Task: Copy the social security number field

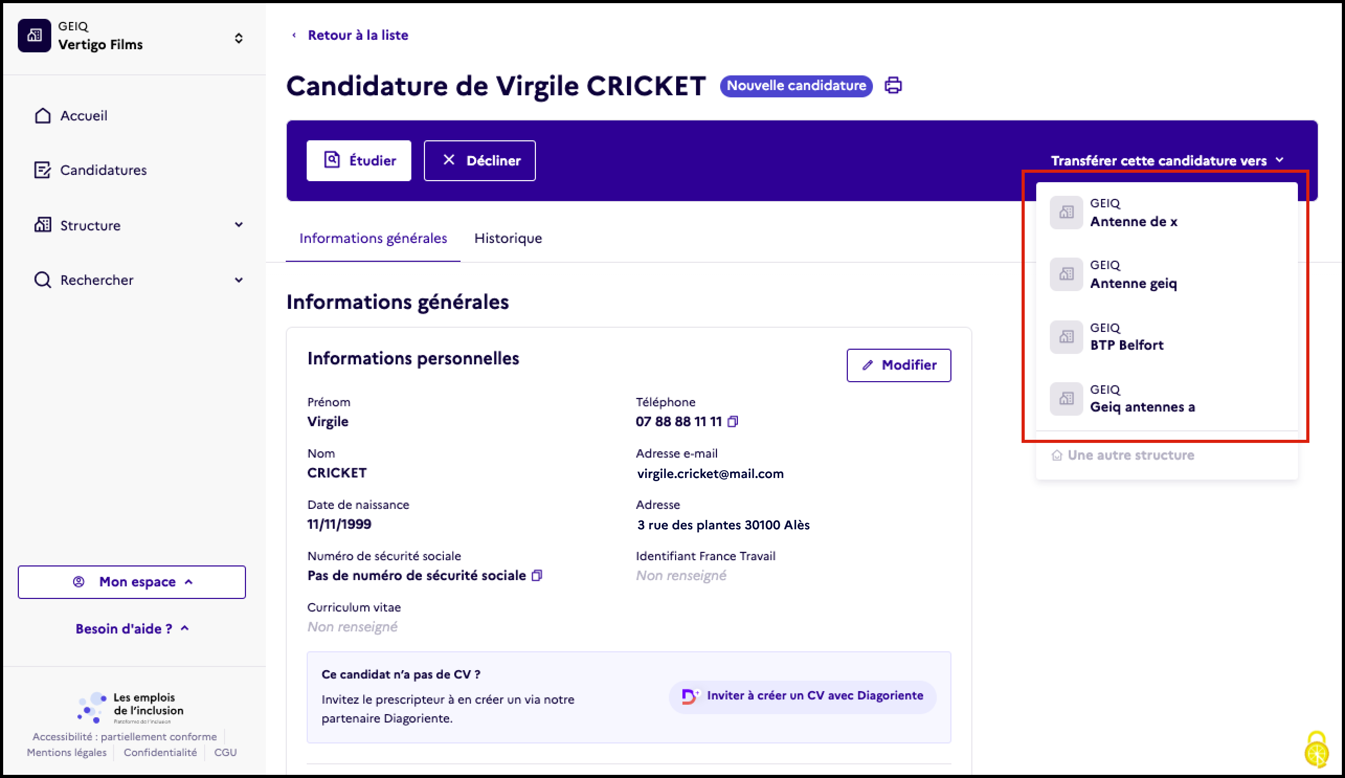Action: point(537,575)
